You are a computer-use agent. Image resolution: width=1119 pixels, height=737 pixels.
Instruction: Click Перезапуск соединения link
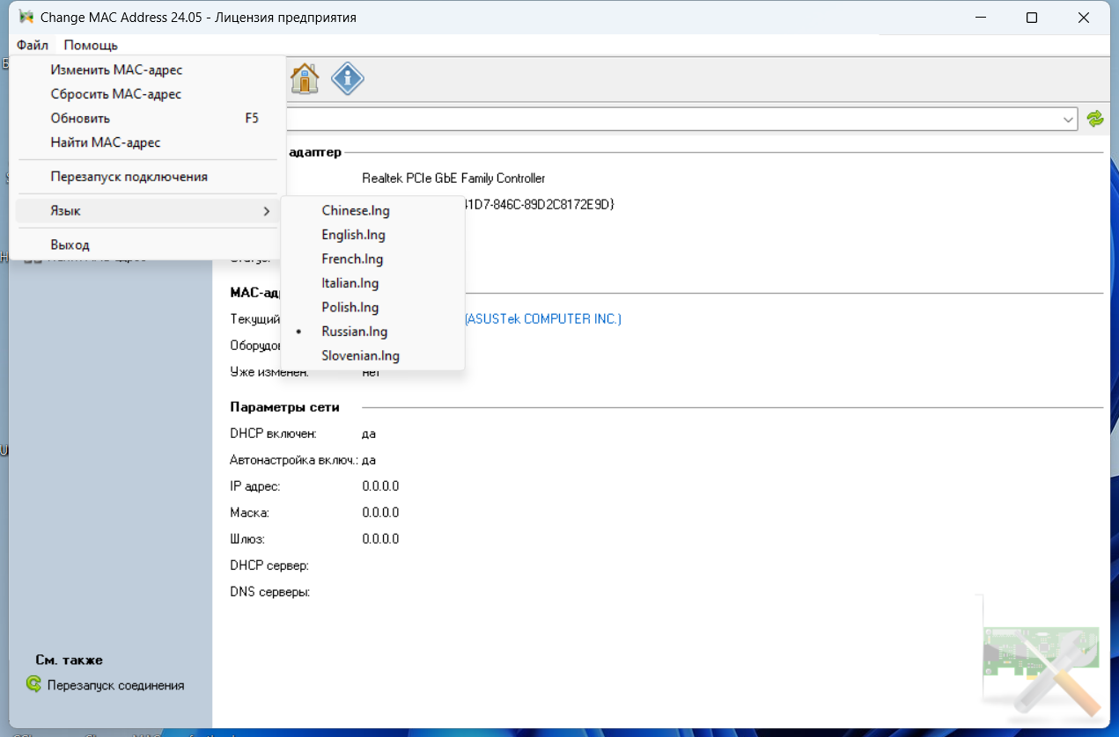(116, 685)
